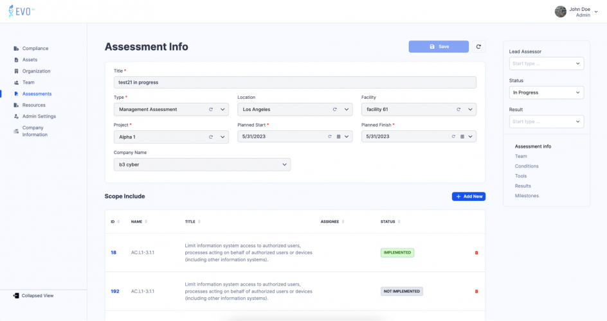This screenshot has width=607, height=321.
Task: Reset the Facility field with its refresh icon
Action: tap(458, 109)
